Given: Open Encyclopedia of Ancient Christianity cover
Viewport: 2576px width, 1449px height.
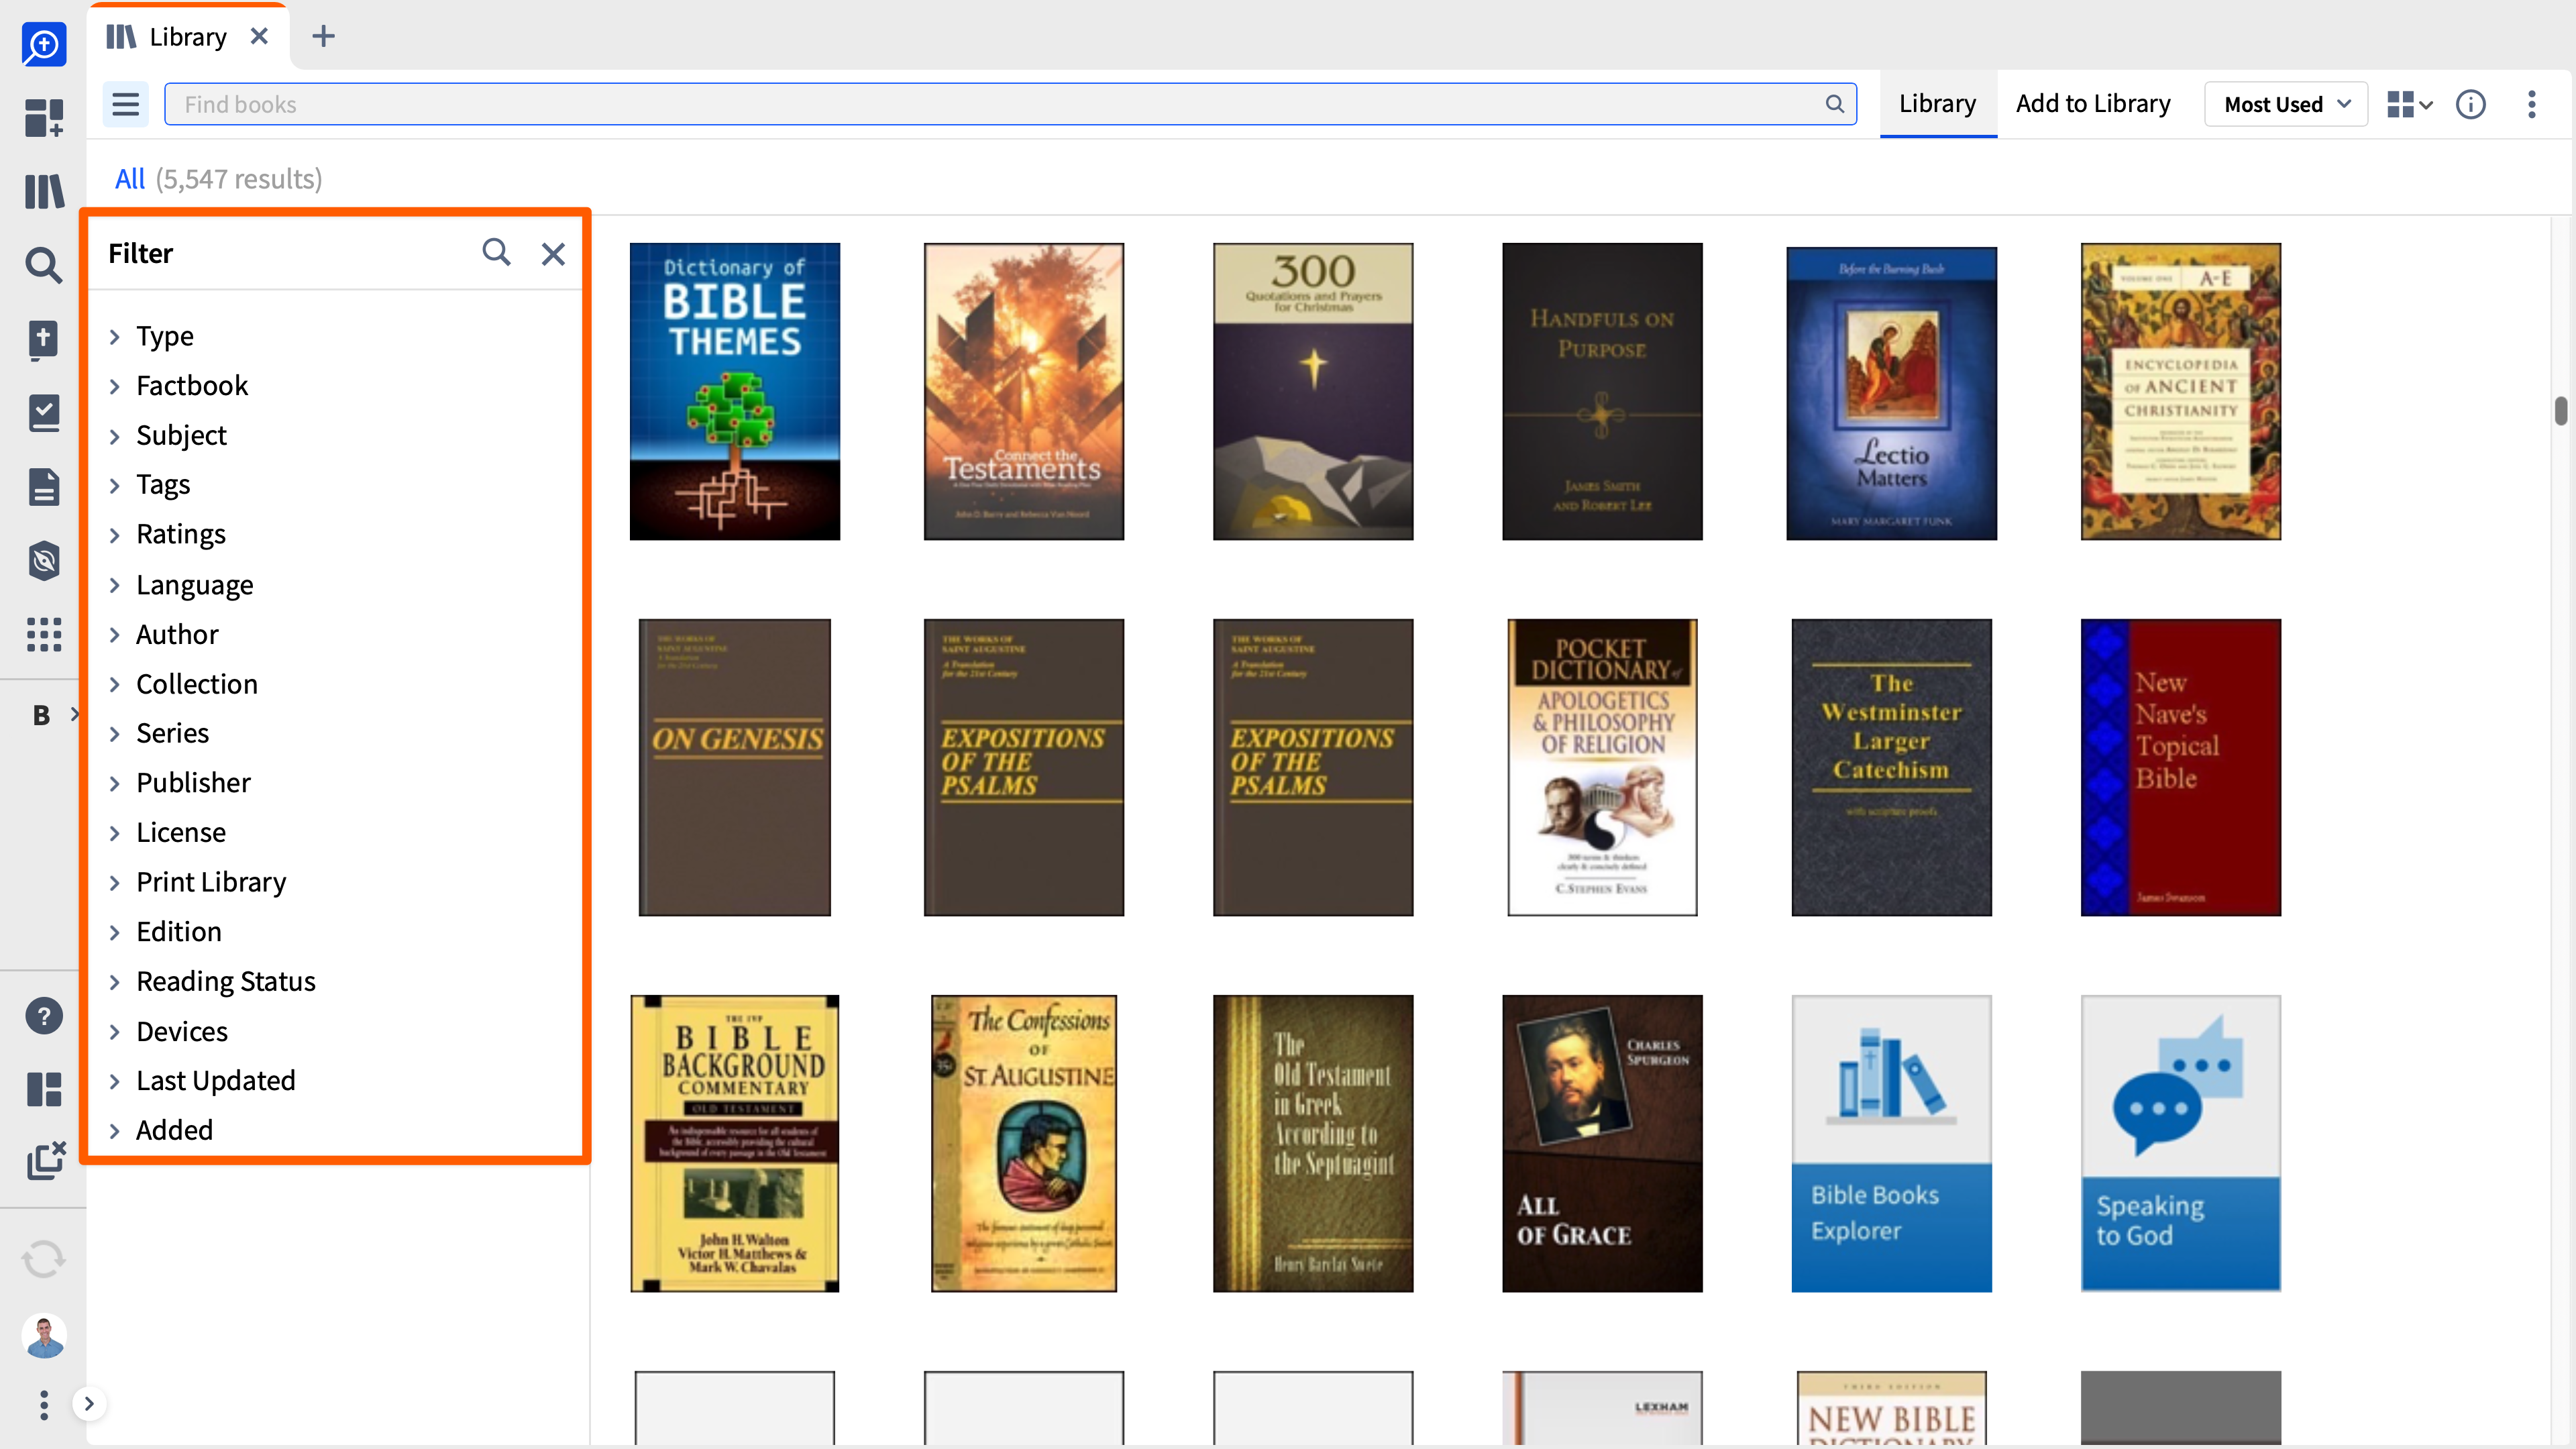Looking at the screenshot, I should (2181, 391).
